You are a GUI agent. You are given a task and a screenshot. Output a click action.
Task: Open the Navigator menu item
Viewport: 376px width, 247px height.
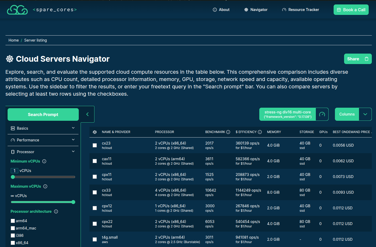(256, 9)
